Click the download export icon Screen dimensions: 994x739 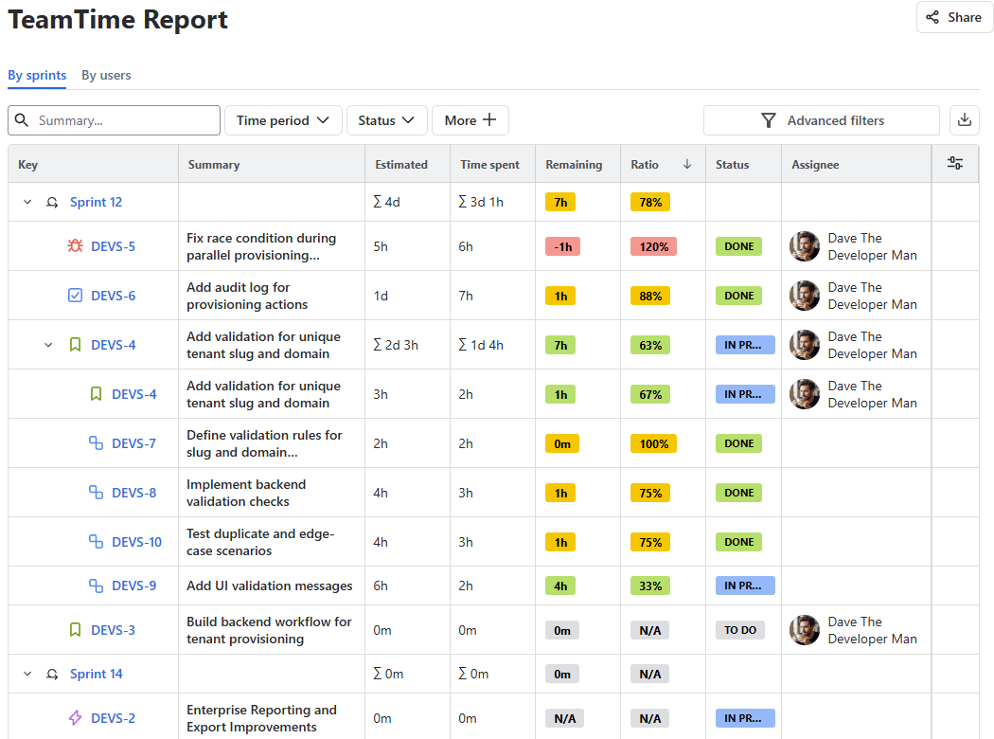[x=964, y=120]
